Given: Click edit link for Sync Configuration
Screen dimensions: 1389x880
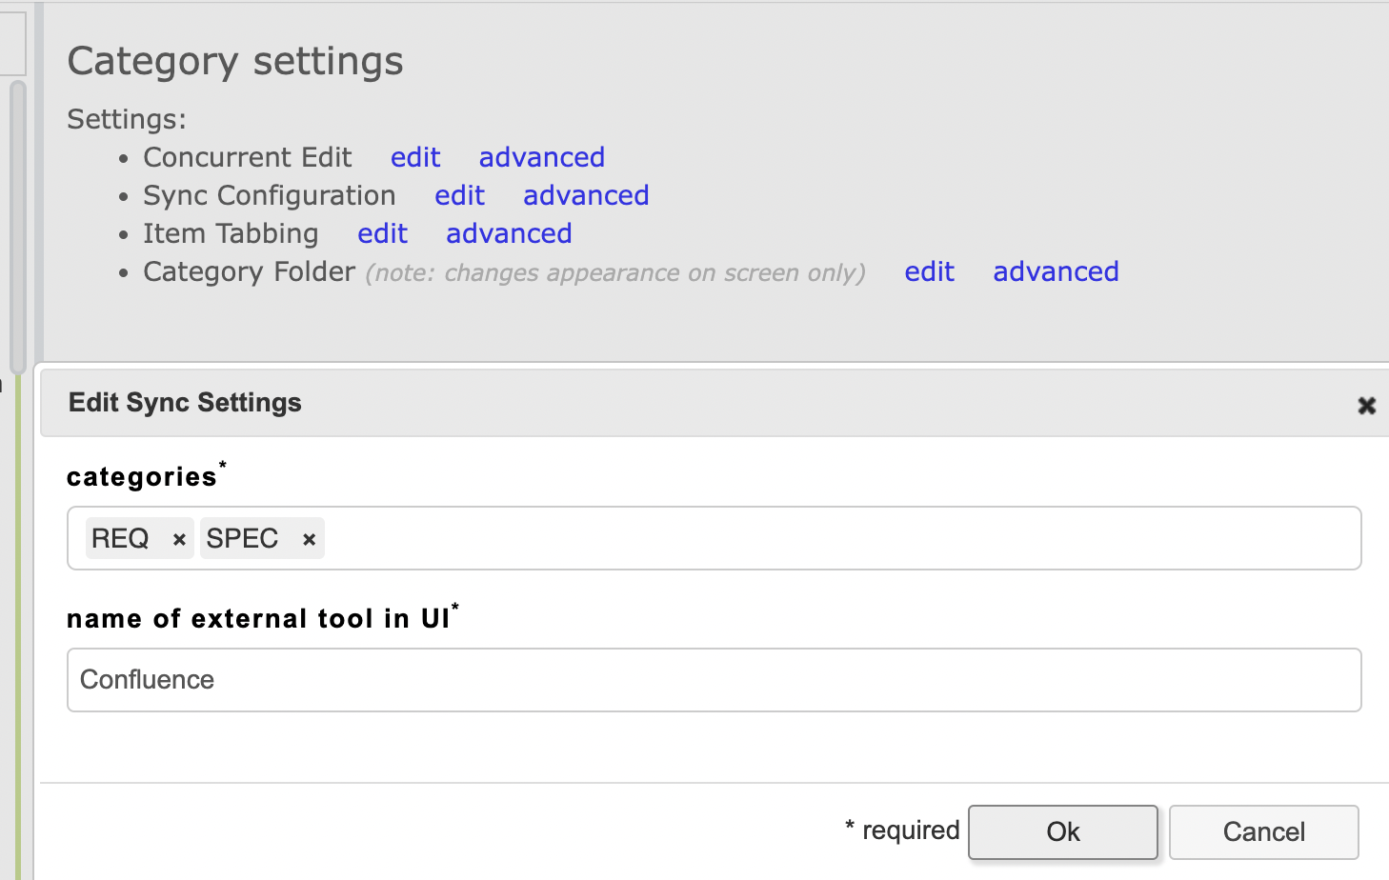Looking at the screenshot, I should coord(460,195).
